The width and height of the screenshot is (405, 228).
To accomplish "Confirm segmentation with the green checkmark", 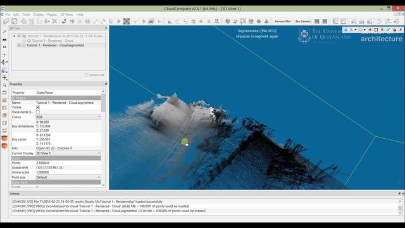I will point(388,30).
